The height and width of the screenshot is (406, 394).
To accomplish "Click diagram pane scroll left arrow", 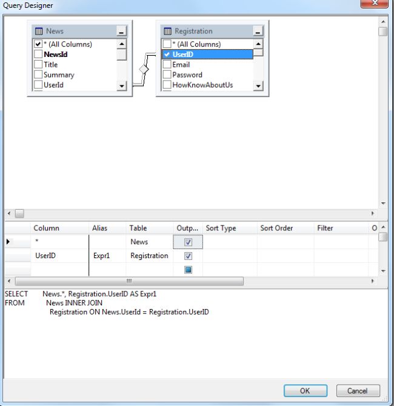I will point(9,214).
